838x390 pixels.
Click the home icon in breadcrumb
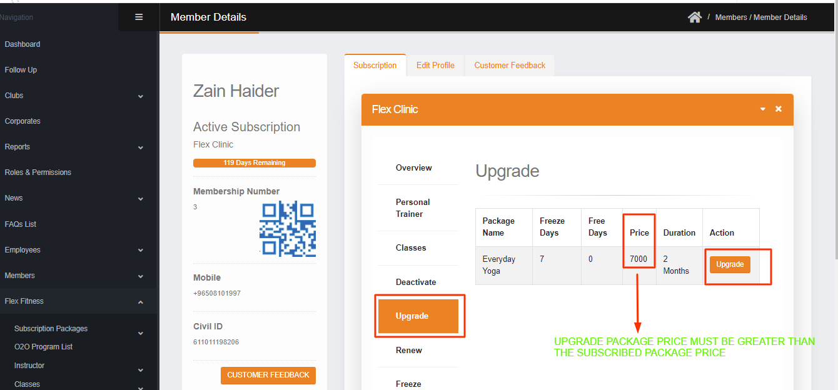pos(694,17)
